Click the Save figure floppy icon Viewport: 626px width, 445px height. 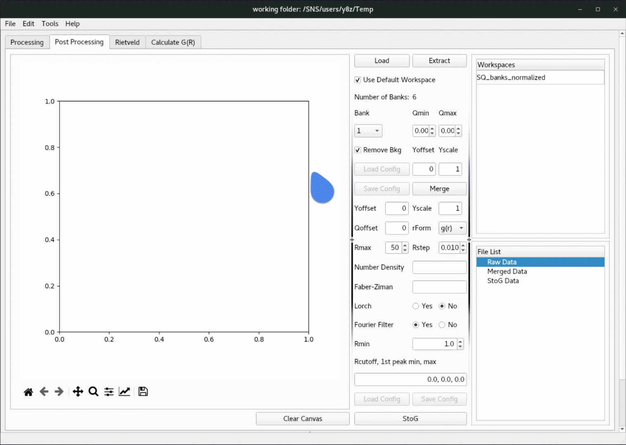143,392
